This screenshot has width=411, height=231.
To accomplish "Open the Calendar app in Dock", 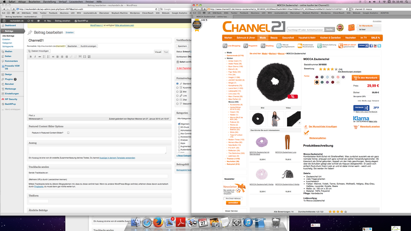I will pyautogui.click(x=203, y=222).
